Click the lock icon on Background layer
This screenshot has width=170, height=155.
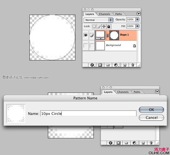point(134,46)
